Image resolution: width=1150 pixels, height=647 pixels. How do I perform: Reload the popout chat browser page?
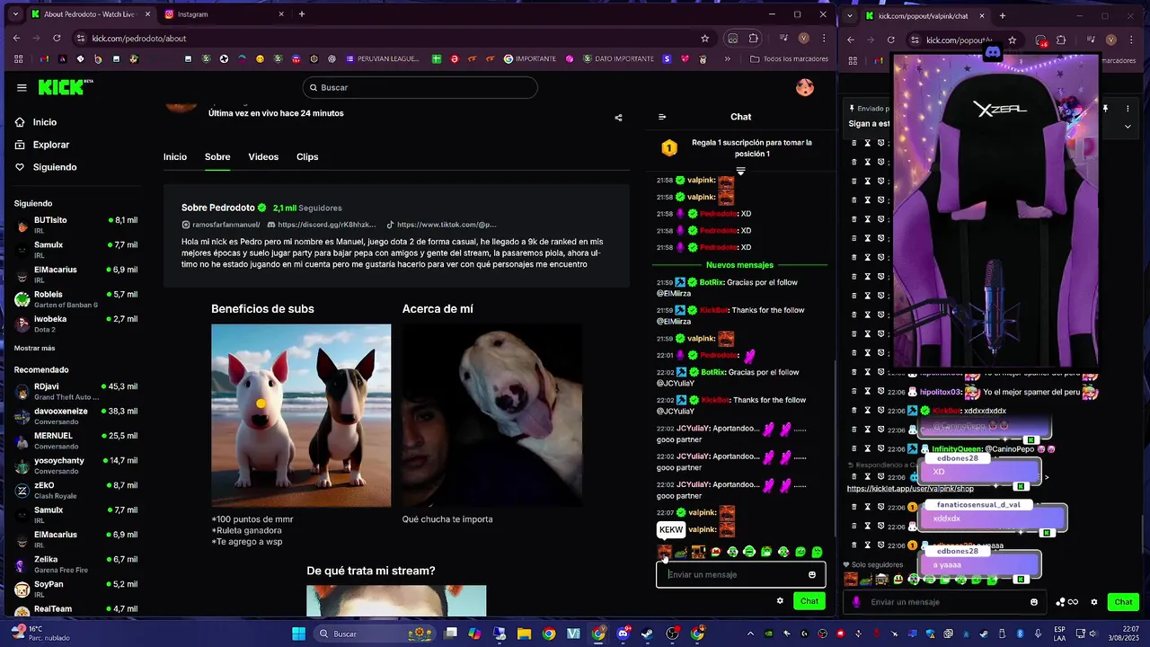click(891, 40)
